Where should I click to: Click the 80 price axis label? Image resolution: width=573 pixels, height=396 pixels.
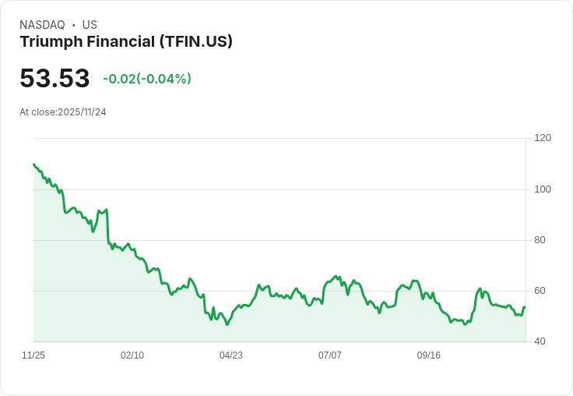(x=540, y=240)
